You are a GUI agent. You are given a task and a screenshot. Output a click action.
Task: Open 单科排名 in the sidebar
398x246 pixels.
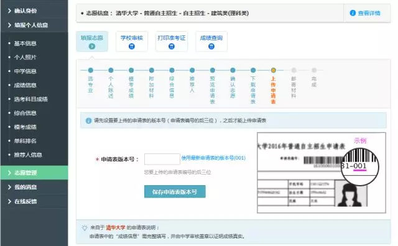[25, 141]
